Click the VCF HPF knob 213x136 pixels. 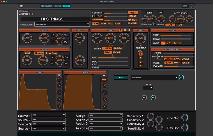(x=97, y=38)
